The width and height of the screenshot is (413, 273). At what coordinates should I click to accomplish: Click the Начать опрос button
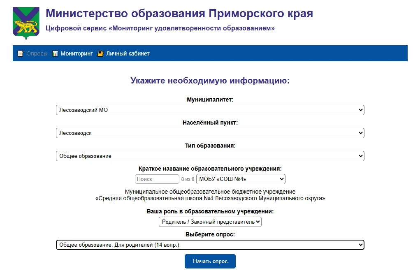pyautogui.click(x=210, y=261)
